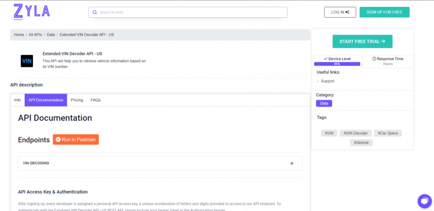
Task: Open the chat widget bubble
Action: pyautogui.click(x=424, y=201)
